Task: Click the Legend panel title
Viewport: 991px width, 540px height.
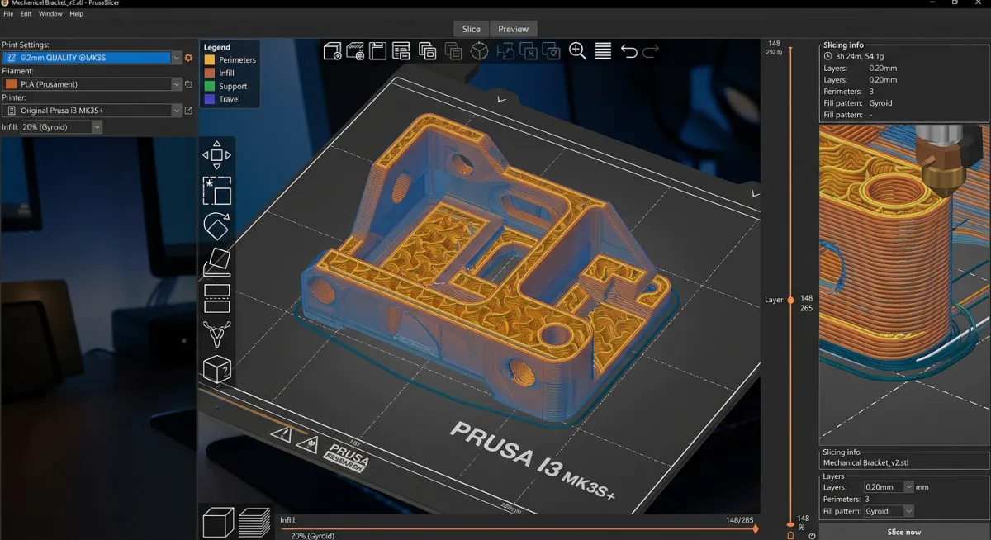Action: click(217, 48)
